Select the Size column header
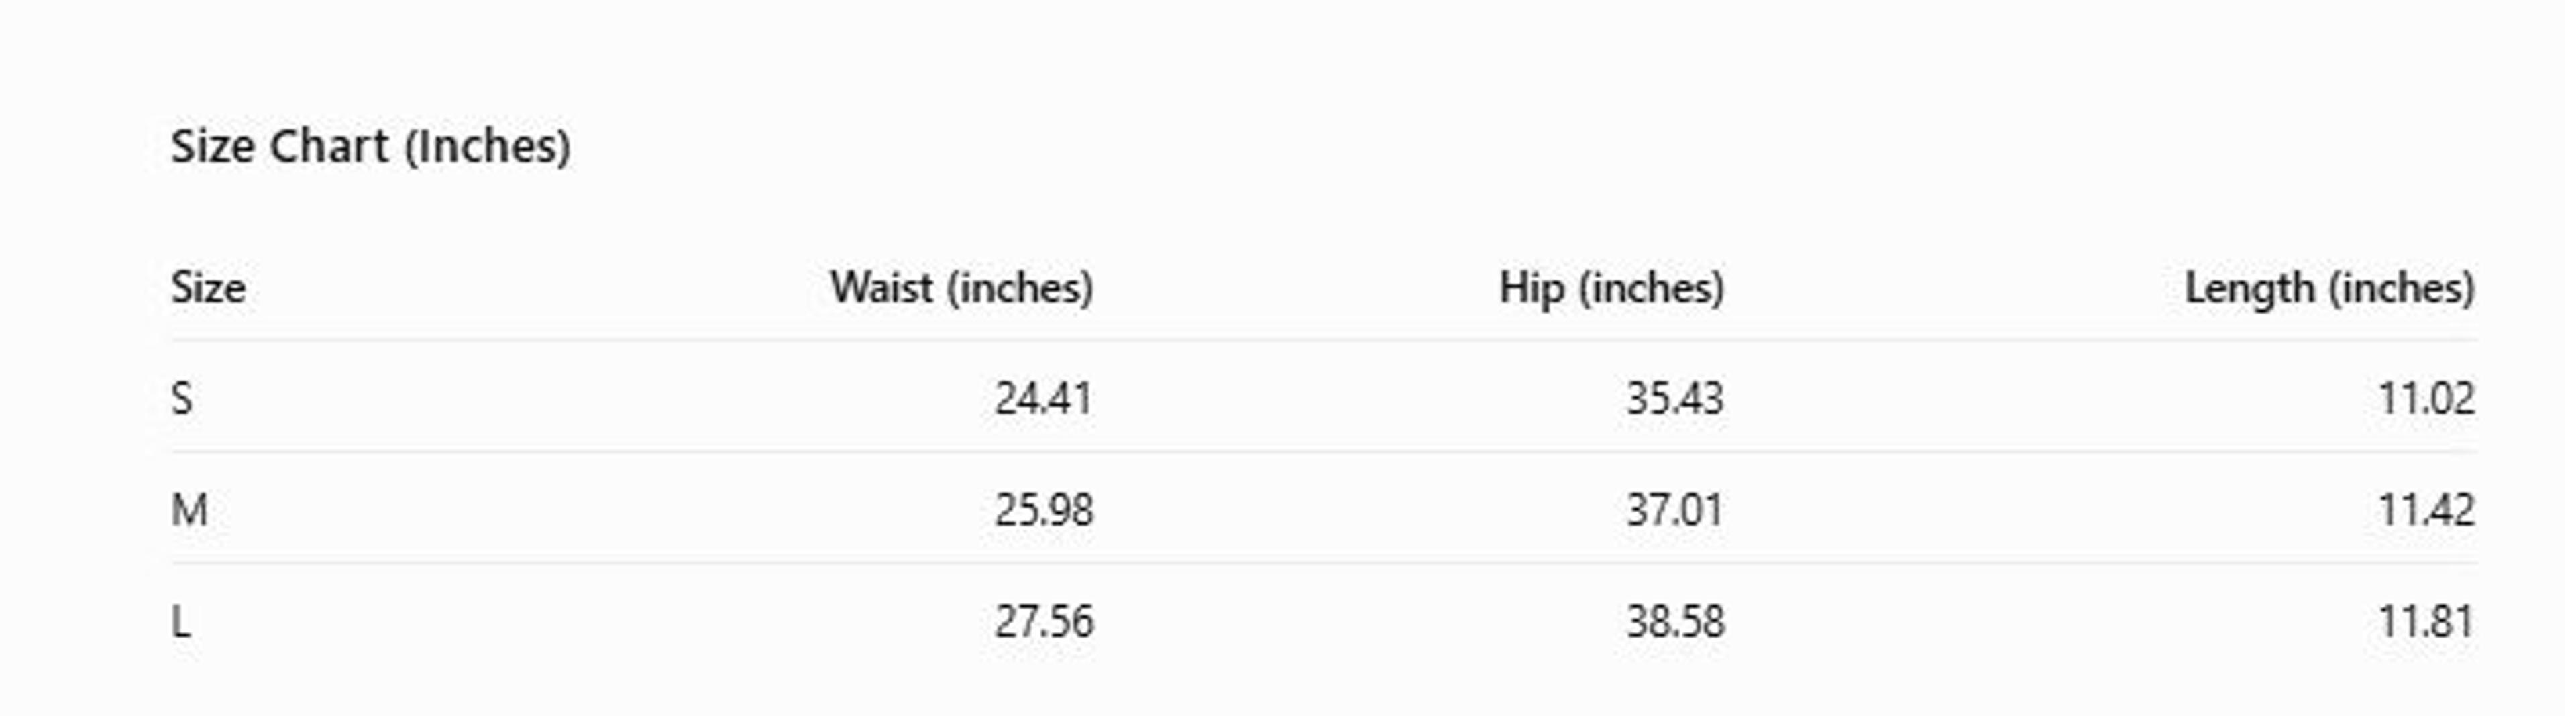Screen dimensions: 2576x716 208,288
